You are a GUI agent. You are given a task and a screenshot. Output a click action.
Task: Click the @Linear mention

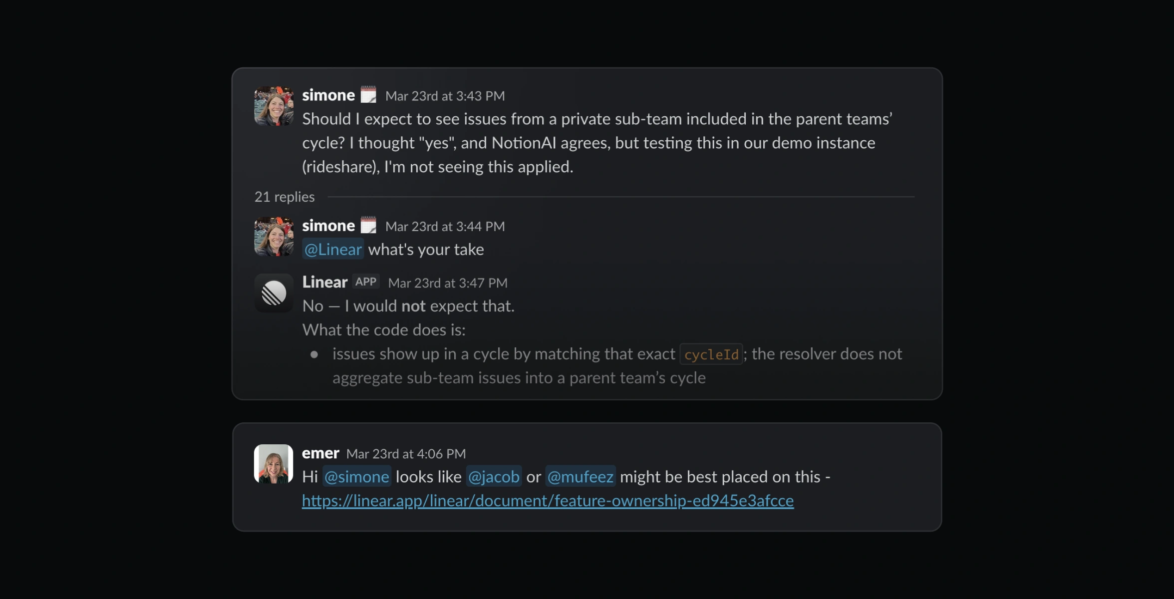coord(332,249)
